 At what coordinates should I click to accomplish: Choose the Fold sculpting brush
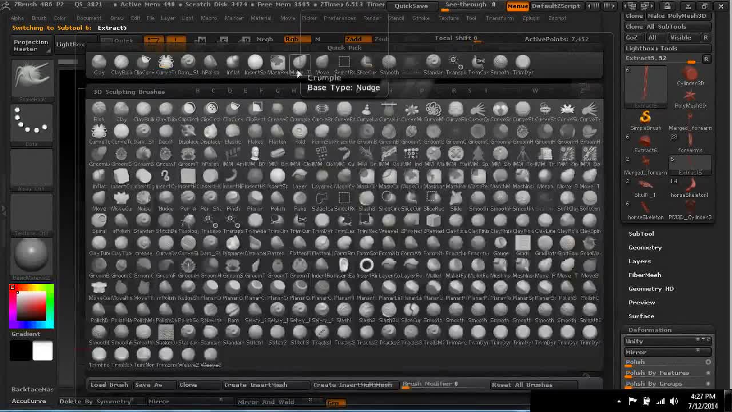(x=300, y=133)
